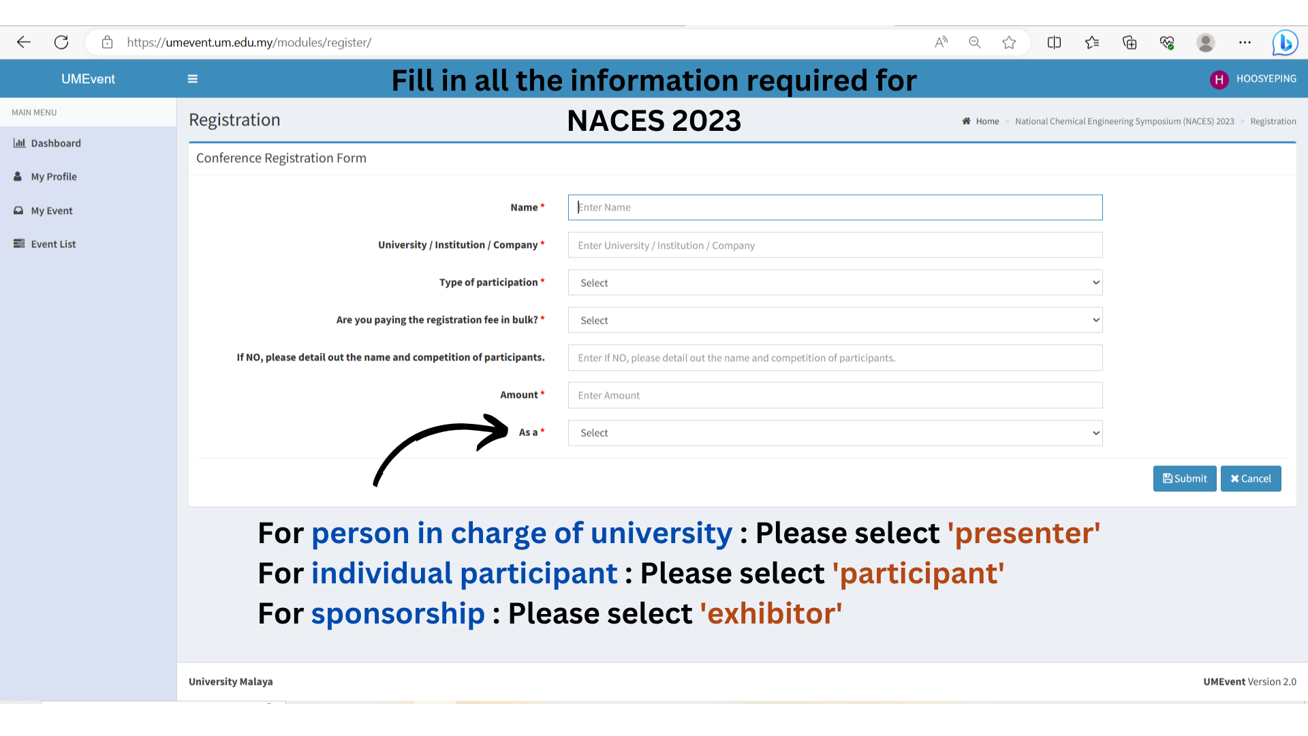The image size is (1308, 736).
Task: Click the browser back arrow
Action: 24,42
